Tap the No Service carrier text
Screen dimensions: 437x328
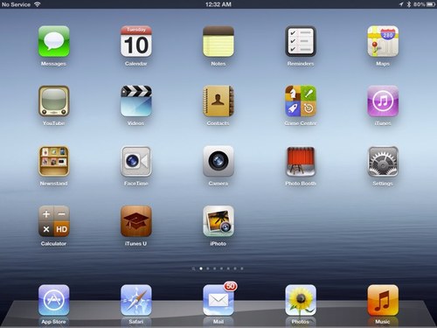click(x=16, y=4)
